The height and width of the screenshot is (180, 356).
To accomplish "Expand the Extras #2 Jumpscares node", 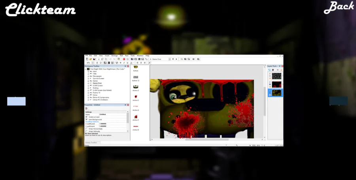I will point(88,97).
